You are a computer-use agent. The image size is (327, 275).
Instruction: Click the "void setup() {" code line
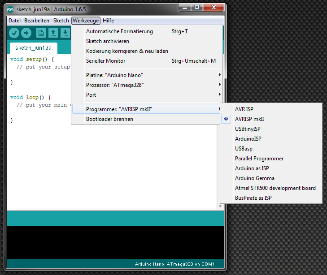click(32, 59)
